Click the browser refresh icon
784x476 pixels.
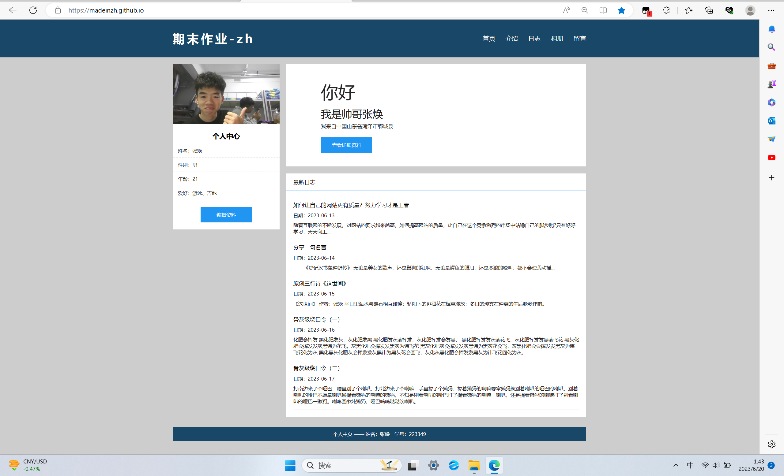click(33, 10)
